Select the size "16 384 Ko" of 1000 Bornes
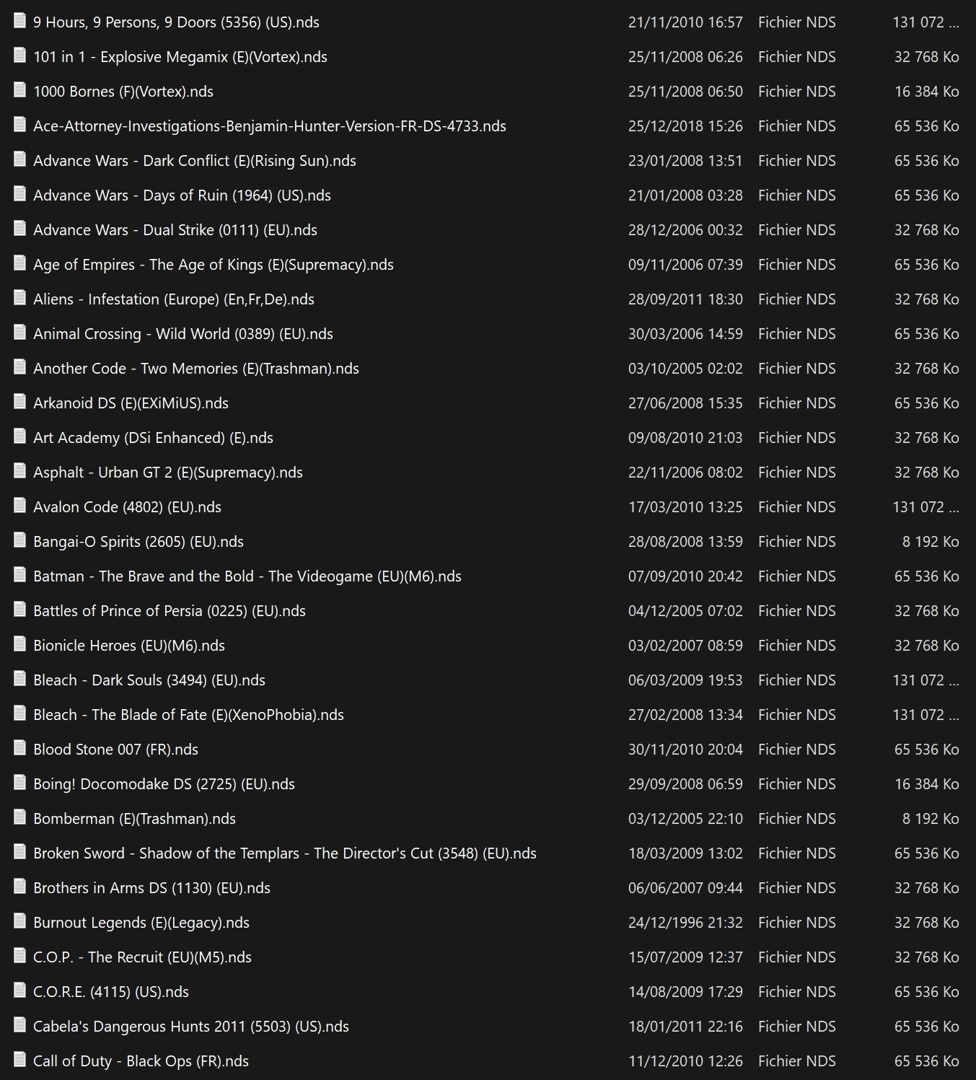Image resolution: width=976 pixels, height=1080 pixels. pyautogui.click(x=927, y=92)
